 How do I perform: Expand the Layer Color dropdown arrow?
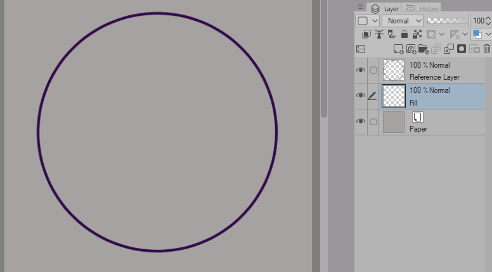(x=488, y=34)
